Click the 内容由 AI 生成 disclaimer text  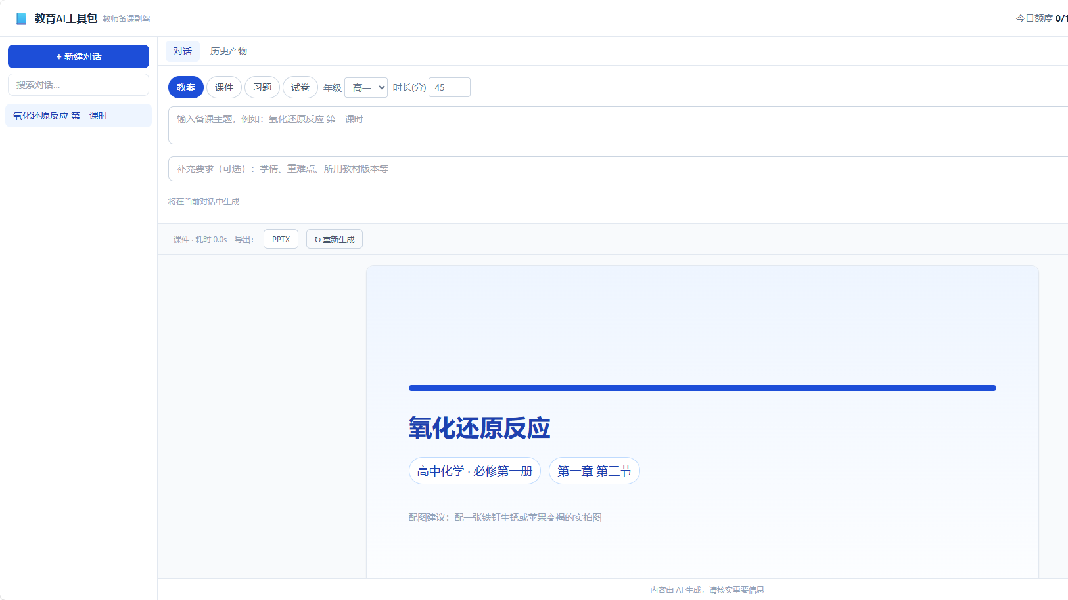[x=707, y=590]
